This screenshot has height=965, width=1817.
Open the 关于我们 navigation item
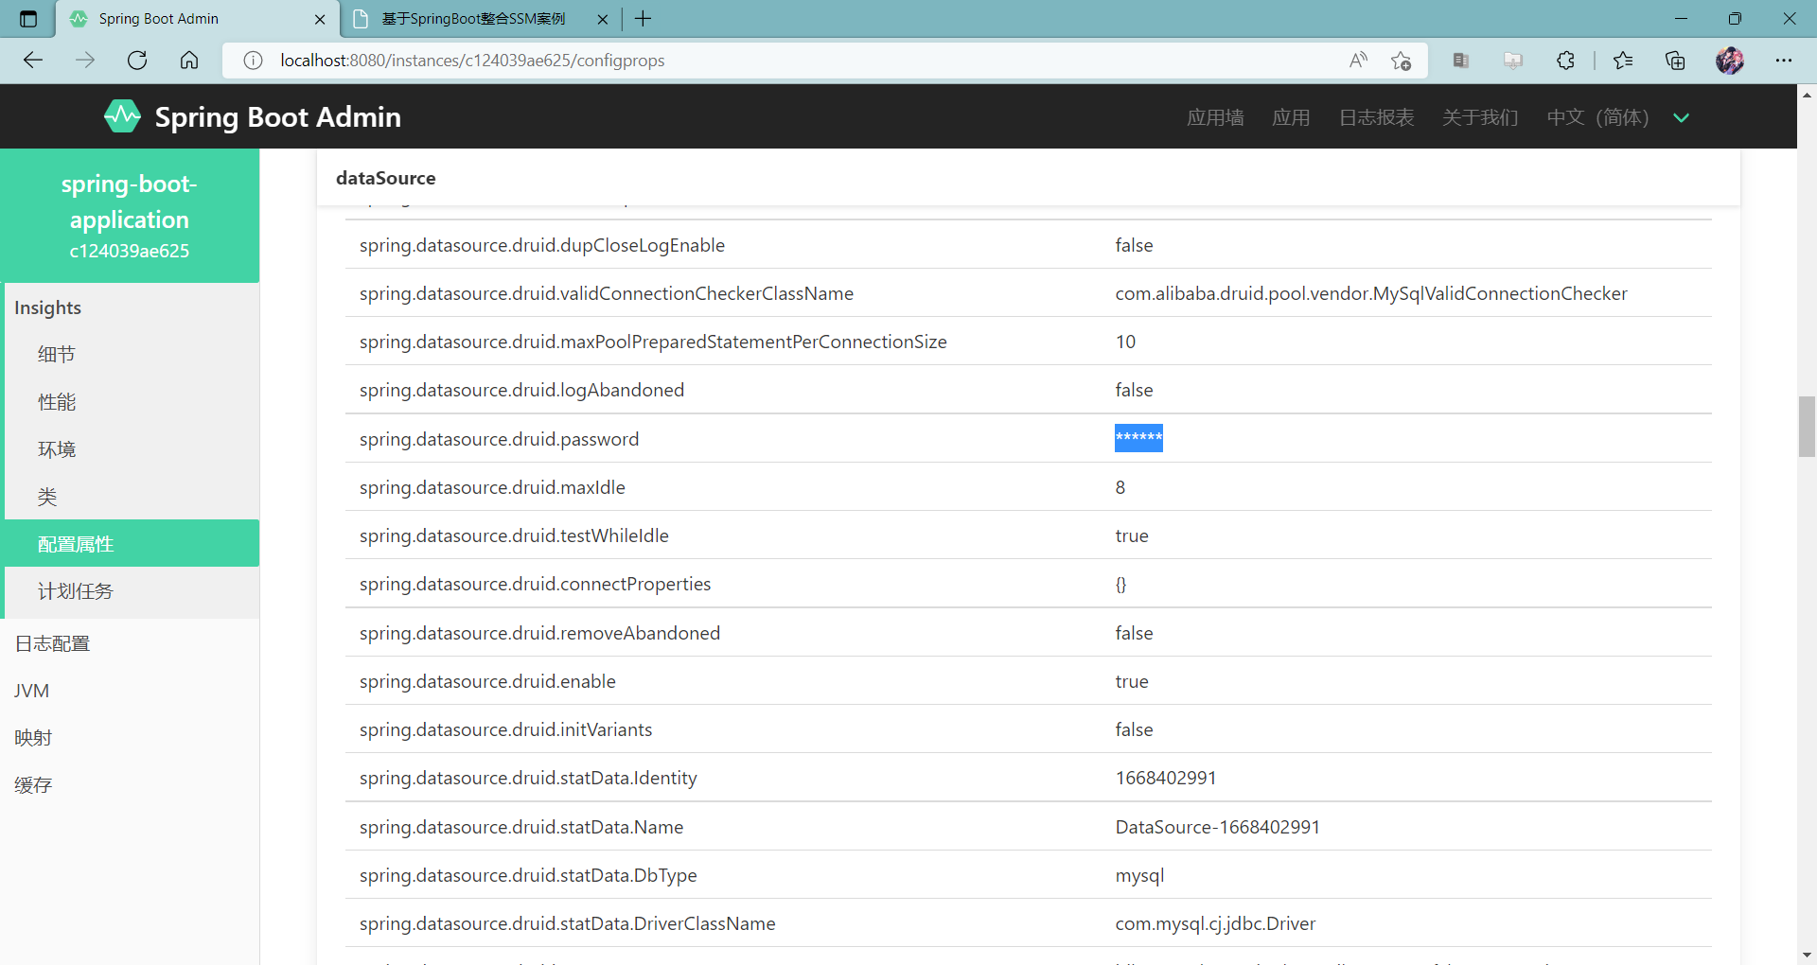point(1480,117)
